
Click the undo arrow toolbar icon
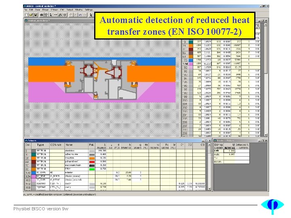[80, 15]
